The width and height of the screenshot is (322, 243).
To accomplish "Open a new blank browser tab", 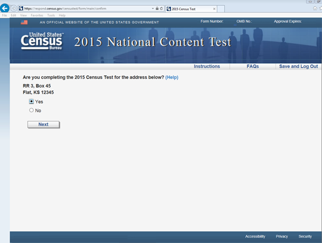I will tap(221, 9).
